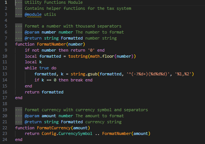
Task: Click 'end' keyword on line 17
Action: click(x=19, y=98)
